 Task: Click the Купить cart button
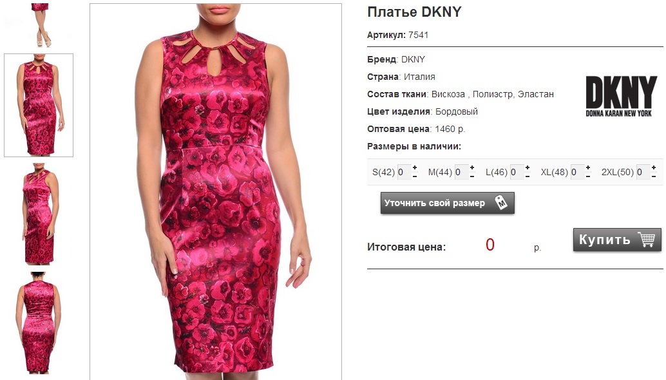617,240
